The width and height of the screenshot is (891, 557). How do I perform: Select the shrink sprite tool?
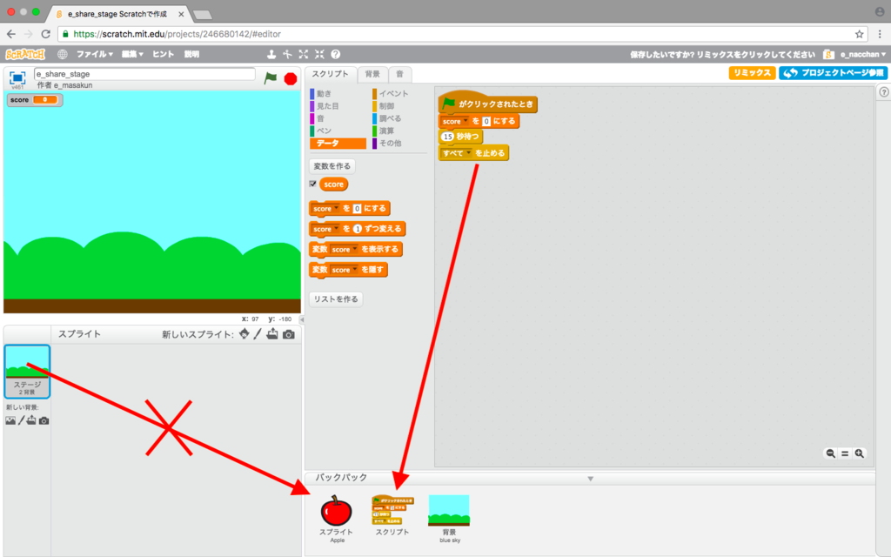click(x=319, y=54)
